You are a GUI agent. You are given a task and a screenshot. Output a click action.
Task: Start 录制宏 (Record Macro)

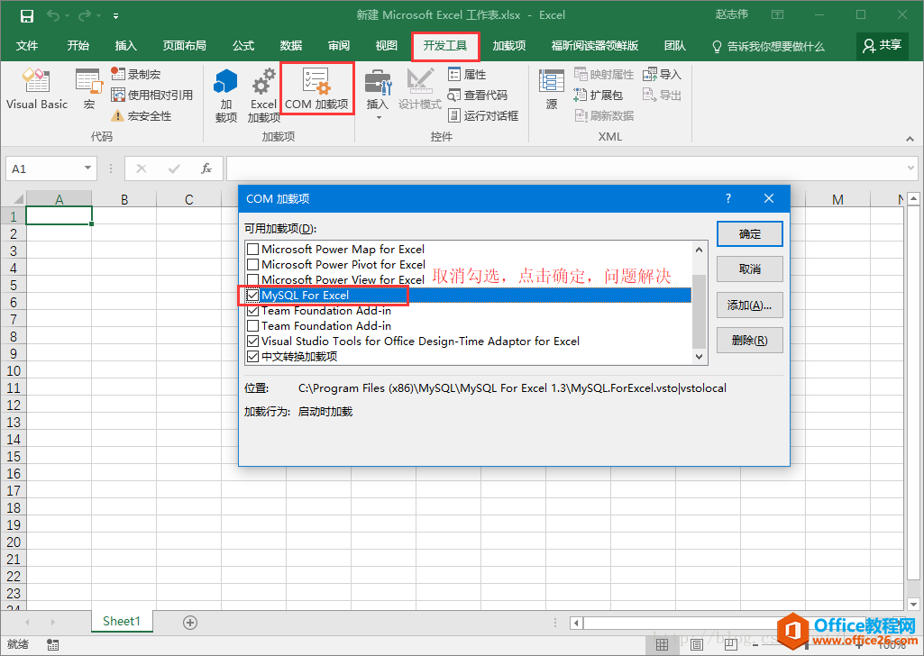136,74
